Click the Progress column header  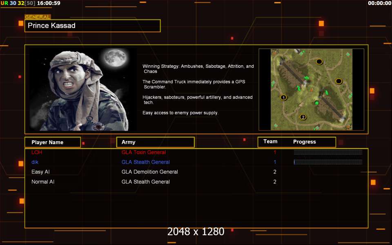(x=305, y=142)
